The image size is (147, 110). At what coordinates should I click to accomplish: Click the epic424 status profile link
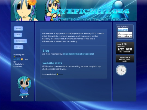[x=17, y=59]
